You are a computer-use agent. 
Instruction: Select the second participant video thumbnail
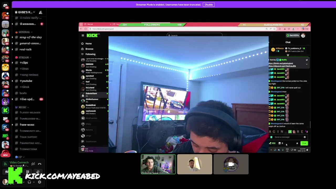(x=195, y=164)
